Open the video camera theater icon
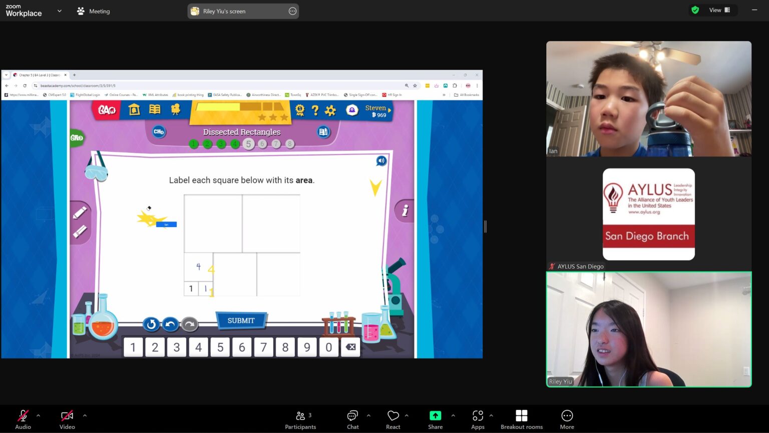769x433 pixels. [x=175, y=109]
